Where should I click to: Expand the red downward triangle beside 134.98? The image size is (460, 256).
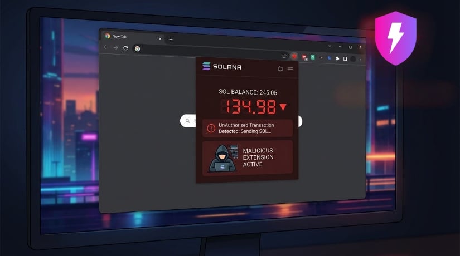pyautogui.click(x=283, y=106)
